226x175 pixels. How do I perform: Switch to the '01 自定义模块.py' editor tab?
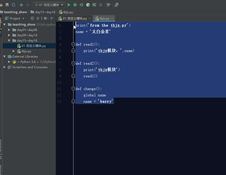tap(75, 19)
